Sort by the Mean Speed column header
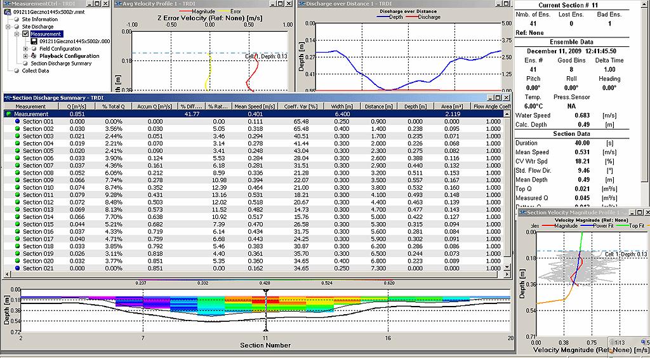Image resolution: width=650 pixels, height=358 pixels. [x=255, y=107]
